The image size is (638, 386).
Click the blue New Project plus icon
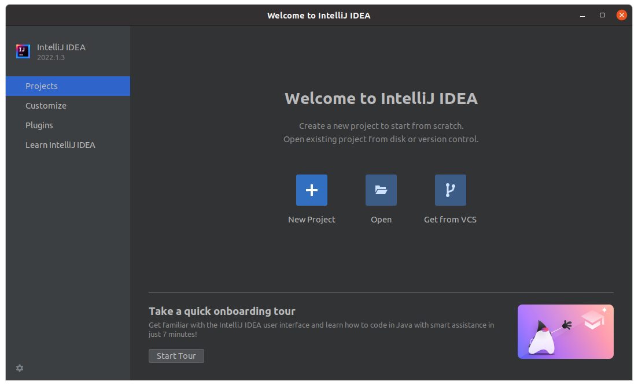[311, 190]
